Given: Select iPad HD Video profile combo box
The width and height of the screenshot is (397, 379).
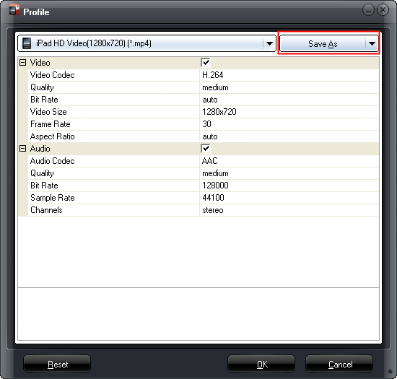Looking at the screenshot, I should pyautogui.click(x=147, y=43).
